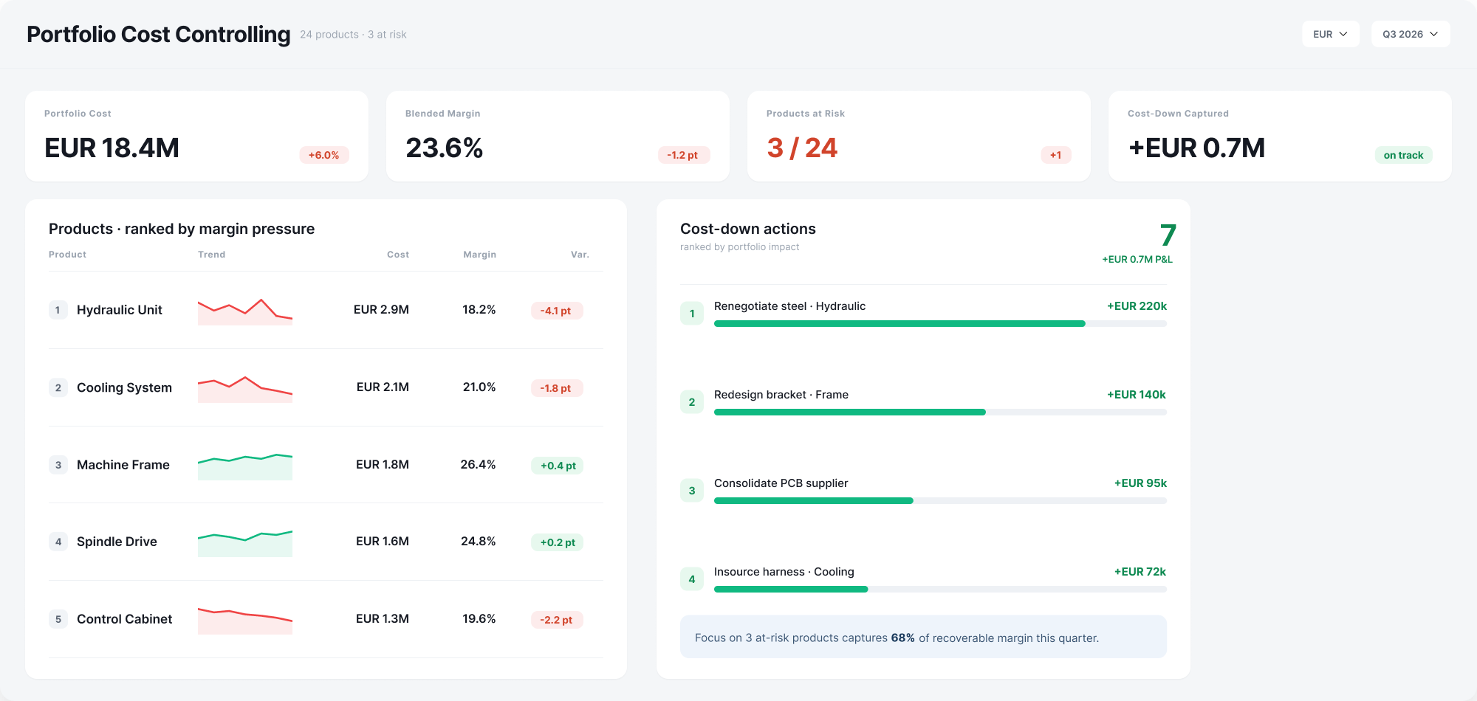Open the Control Cabinet product row
The height and width of the screenshot is (701, 1477).
(x=326, y=619)
